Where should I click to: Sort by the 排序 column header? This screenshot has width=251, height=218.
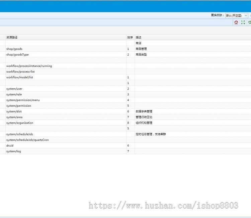130,37
